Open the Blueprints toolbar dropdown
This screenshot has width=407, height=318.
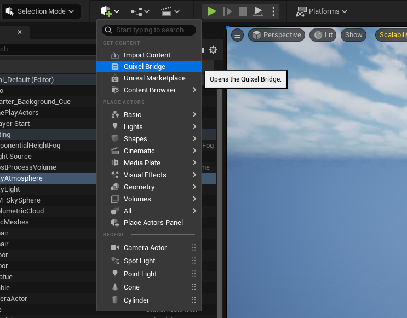140,11
